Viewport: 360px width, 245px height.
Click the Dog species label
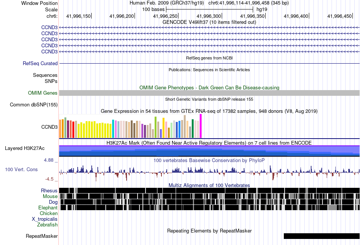click(53, 202)
